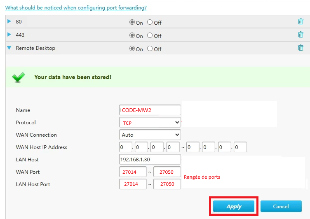Image resolution: width=310 pixels, height=219 pixels.
Task: Delete the port 80 forwarding rule
Action: coord(301,22)
